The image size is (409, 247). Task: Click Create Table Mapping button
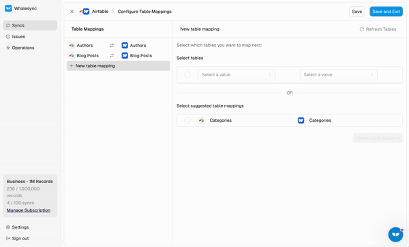(378, 138)
